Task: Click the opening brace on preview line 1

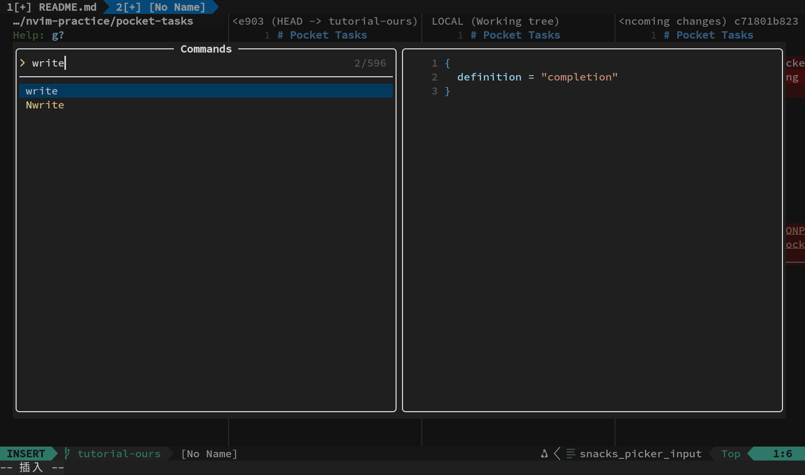Action: pyautogui.click(x=448, y=63)
